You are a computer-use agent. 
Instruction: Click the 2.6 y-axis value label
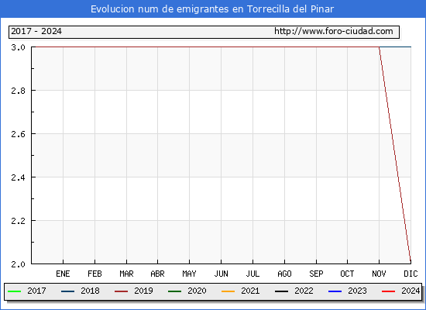pyautogui.click(x=18, y=134)
